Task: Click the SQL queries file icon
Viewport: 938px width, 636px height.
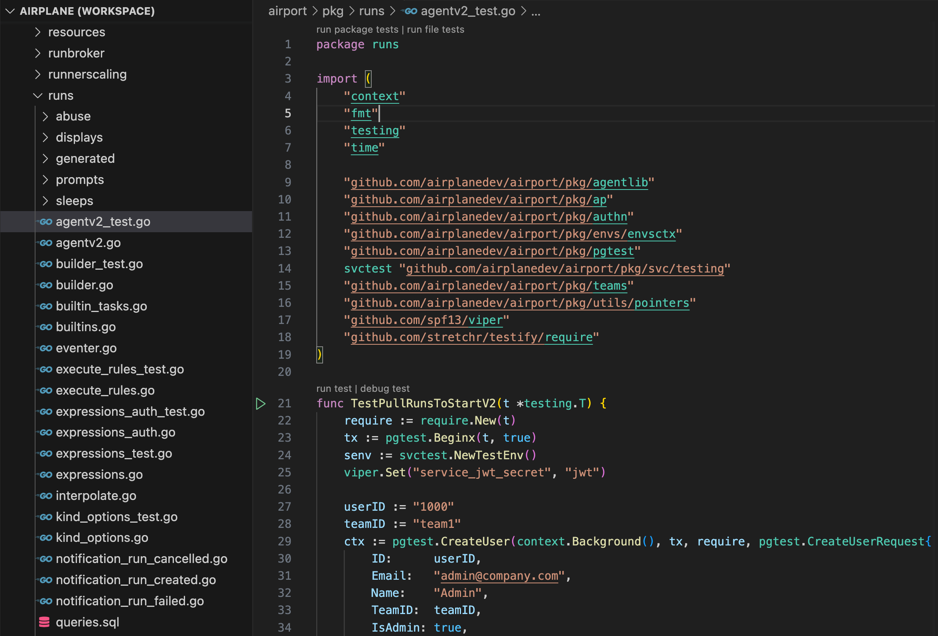Action: click(x=45, y=623)
